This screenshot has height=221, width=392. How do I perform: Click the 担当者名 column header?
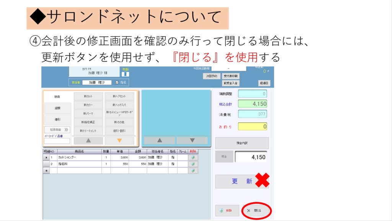(157, 151)
